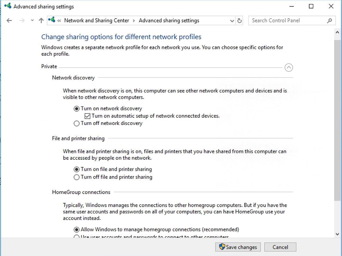Enable automatic setup of network connected devices
Viewport: 342px width, 256px height.
[87, 116]
